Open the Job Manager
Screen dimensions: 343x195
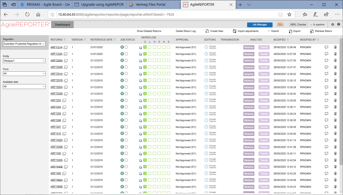[259, 25]
